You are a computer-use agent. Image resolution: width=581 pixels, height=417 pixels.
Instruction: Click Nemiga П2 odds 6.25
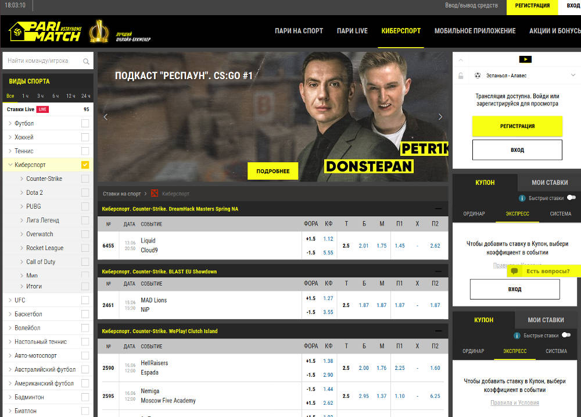click(x=435, y=396)
